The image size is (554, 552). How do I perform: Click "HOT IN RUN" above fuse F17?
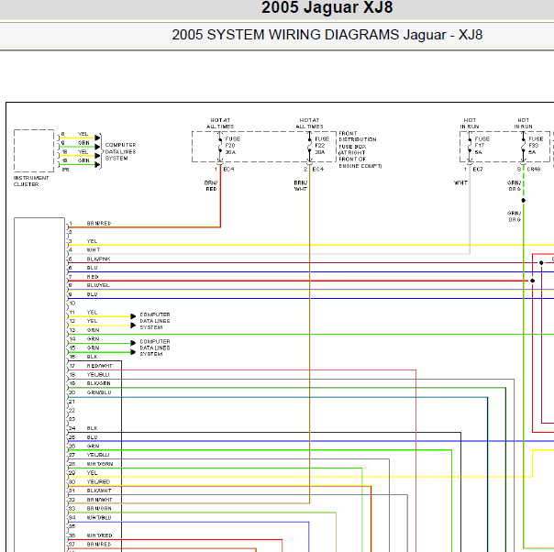[x=470, y=123]
